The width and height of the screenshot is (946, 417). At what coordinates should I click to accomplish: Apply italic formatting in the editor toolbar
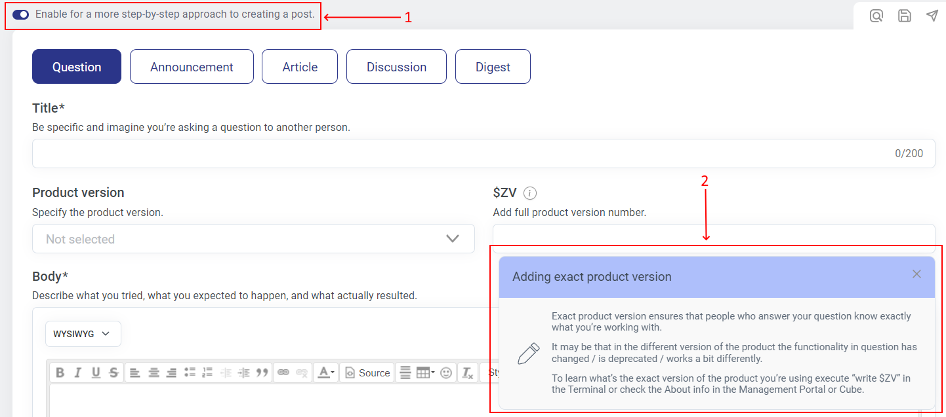[78, 372]
